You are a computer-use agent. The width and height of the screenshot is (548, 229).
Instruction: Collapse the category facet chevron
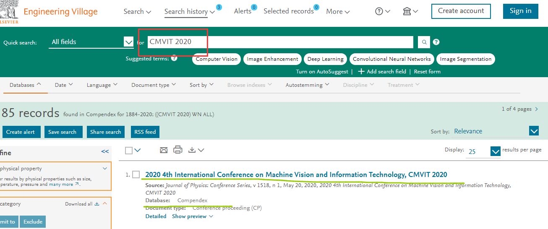pyautogui.click(x=105, y=204)
